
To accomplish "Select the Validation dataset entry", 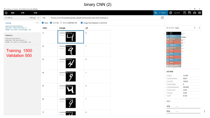I will point(22,39).
